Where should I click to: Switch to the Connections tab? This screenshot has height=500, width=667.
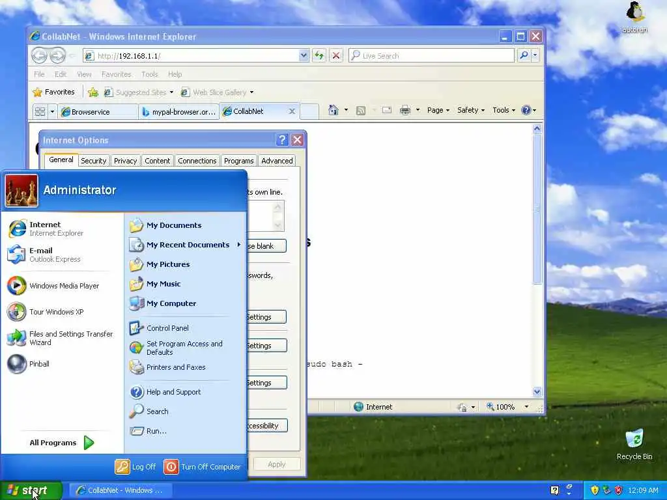pyautogui.click(x=197, y=161)
